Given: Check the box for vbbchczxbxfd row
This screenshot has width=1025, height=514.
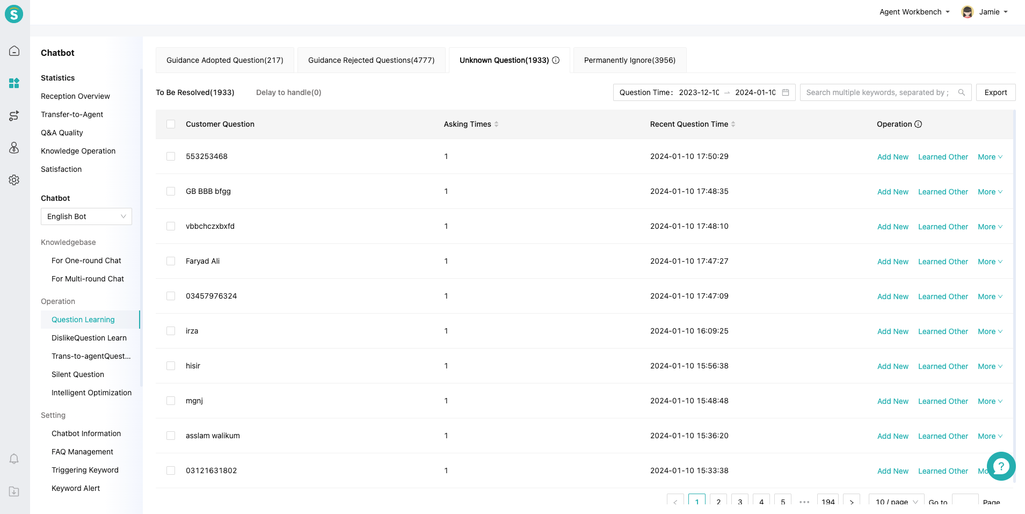Looking at the screenshot, I should [x=171, y=226].
